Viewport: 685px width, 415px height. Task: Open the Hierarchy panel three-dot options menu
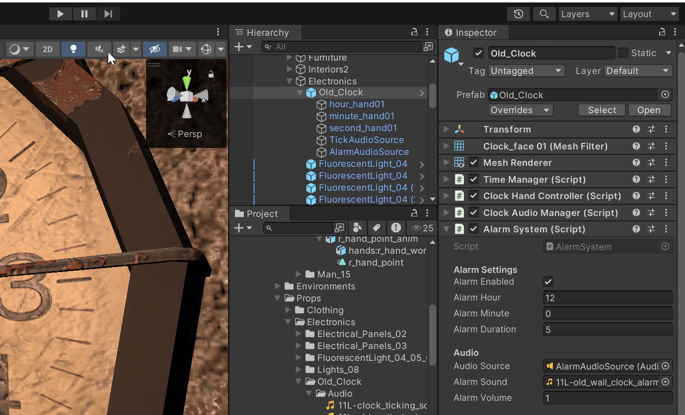427,32
